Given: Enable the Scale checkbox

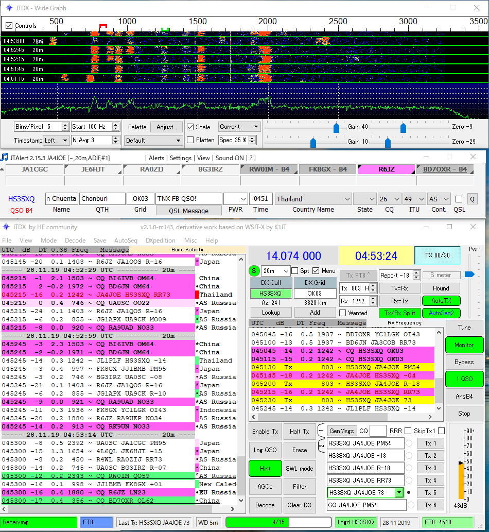Looking at the screenshot, I should point(190,127).
